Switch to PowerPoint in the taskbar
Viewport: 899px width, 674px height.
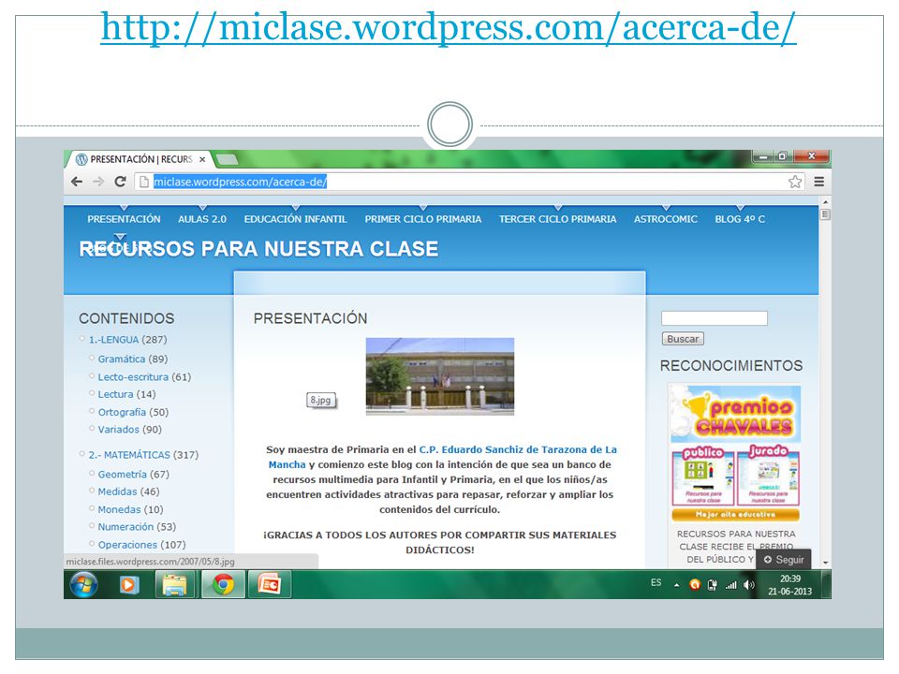coord(269,584)
